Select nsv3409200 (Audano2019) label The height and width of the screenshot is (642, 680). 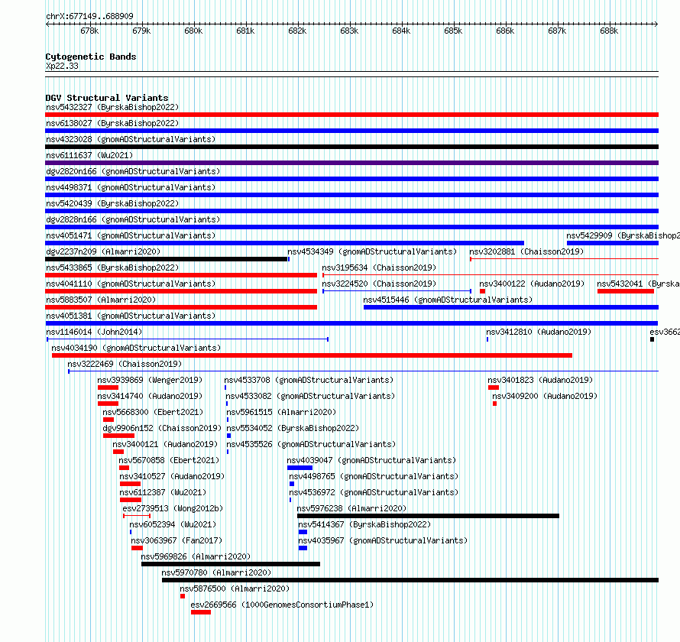(545, 396)
